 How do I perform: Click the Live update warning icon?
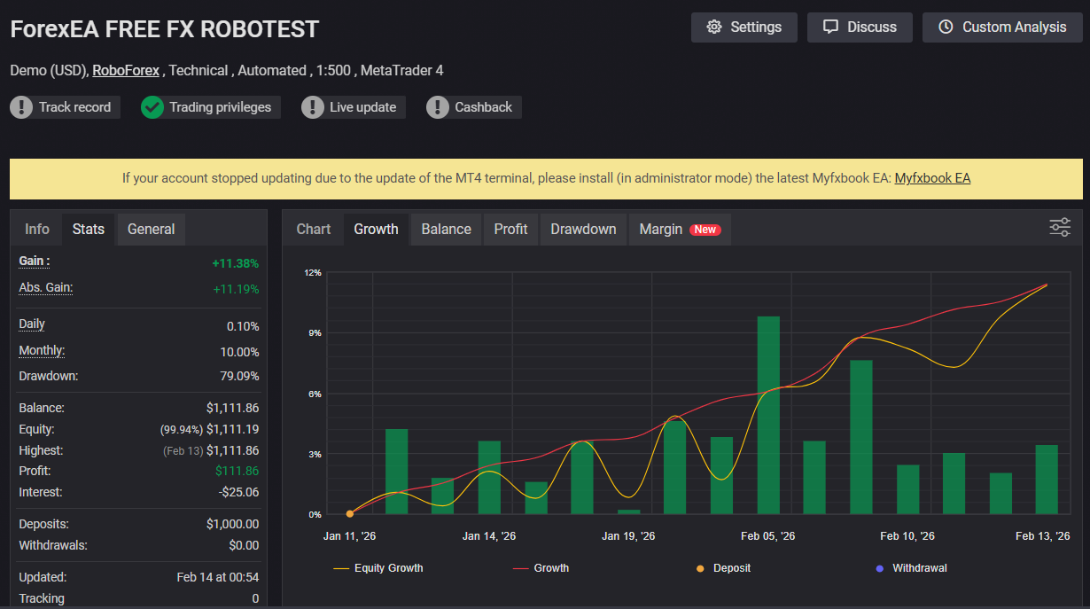tap(312, 107)
